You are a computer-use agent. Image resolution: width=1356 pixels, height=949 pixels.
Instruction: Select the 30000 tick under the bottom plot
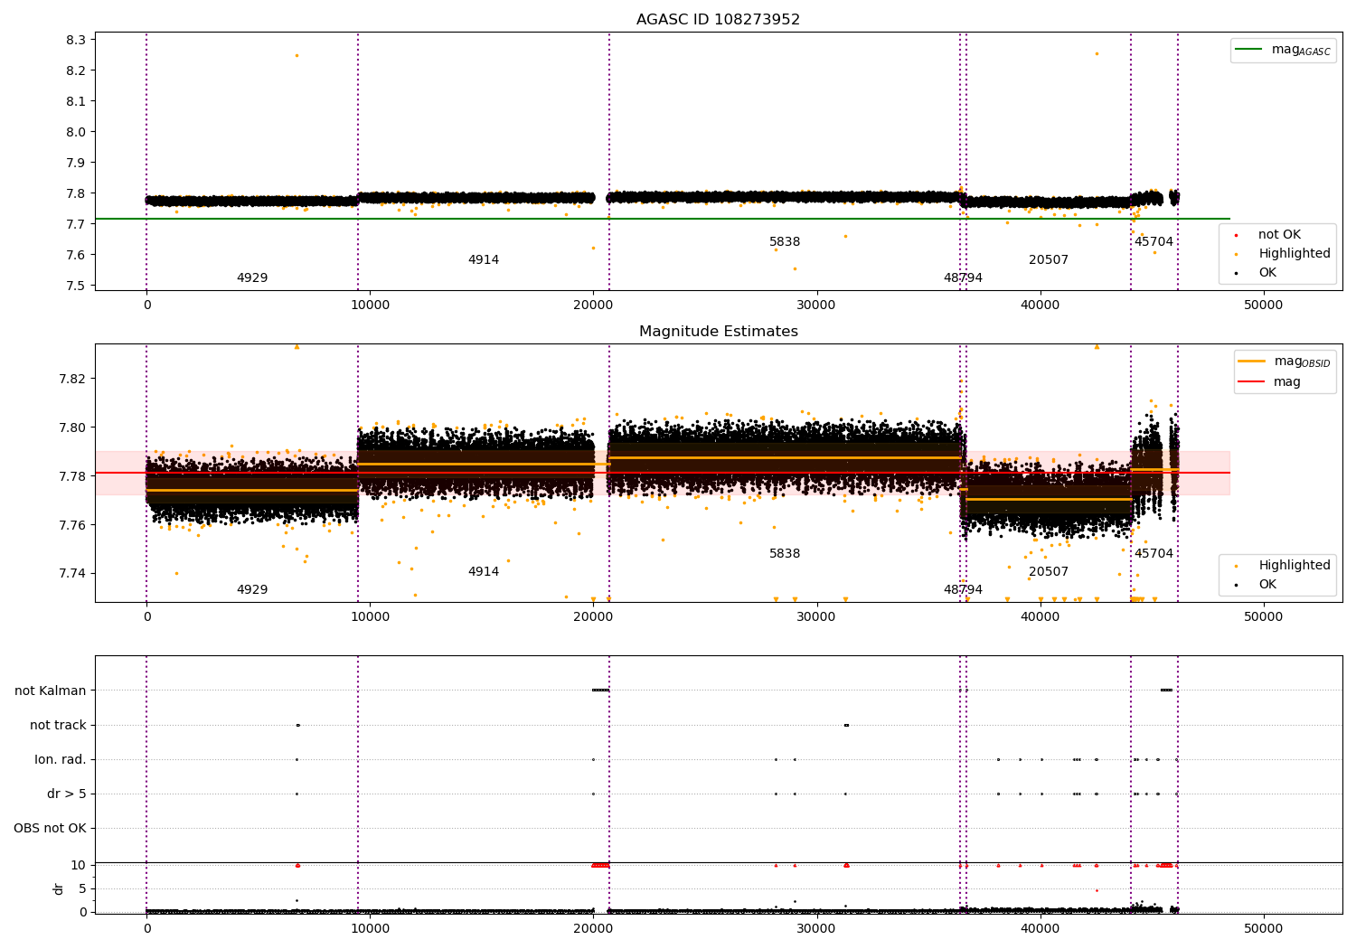pyautogui.click(x=816, y=928)
